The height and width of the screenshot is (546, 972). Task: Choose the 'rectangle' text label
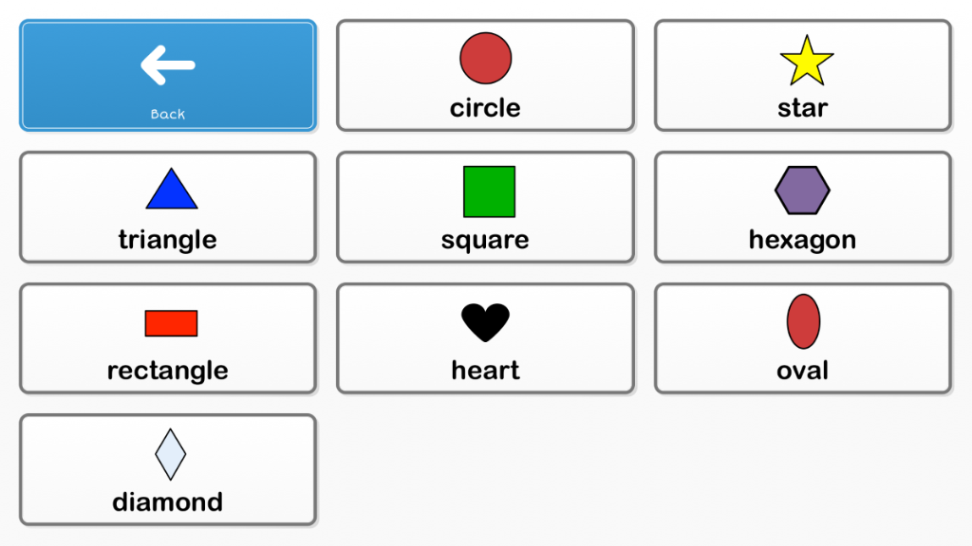(x=168, y=372)
